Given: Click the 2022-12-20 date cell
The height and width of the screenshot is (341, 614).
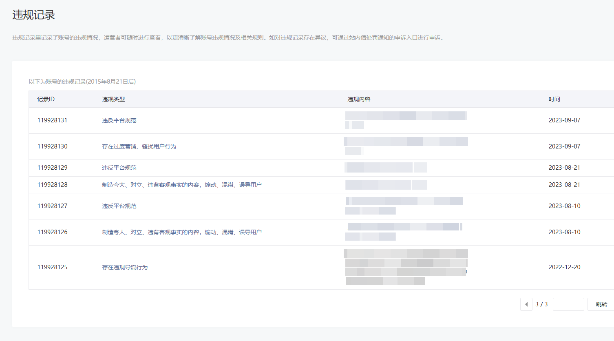Looking at the screenshot, I should click(564, 267).
